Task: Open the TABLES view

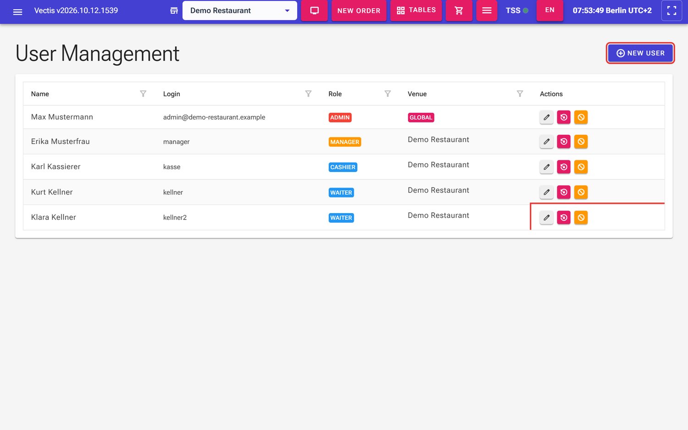Action: pos(416,11)
